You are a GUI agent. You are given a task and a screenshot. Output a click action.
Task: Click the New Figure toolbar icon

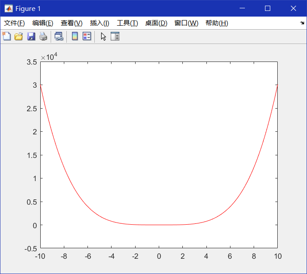[x=7, y=36]
